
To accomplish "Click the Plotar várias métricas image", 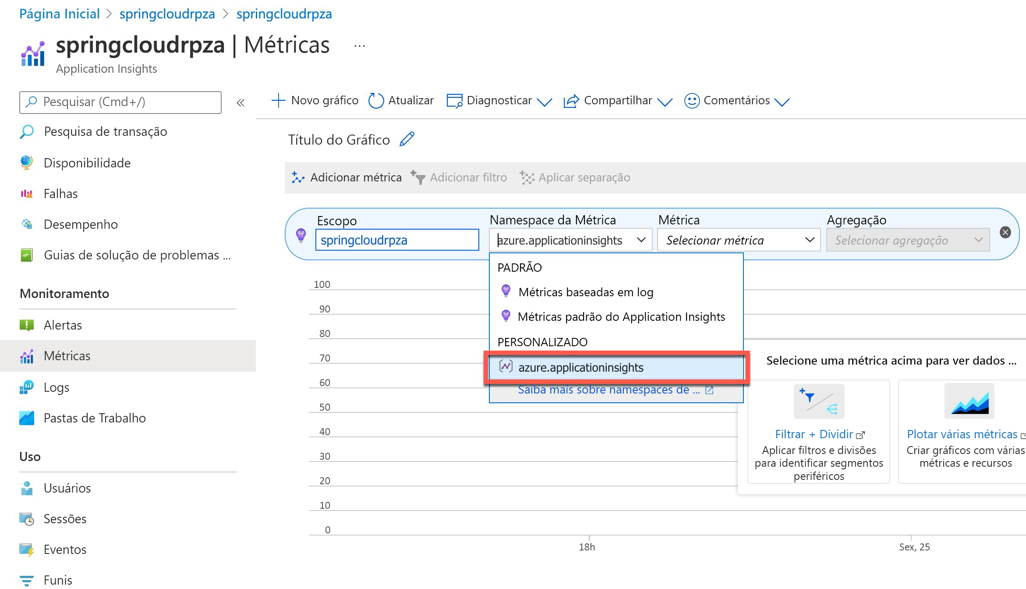I will tap(969, 401).
